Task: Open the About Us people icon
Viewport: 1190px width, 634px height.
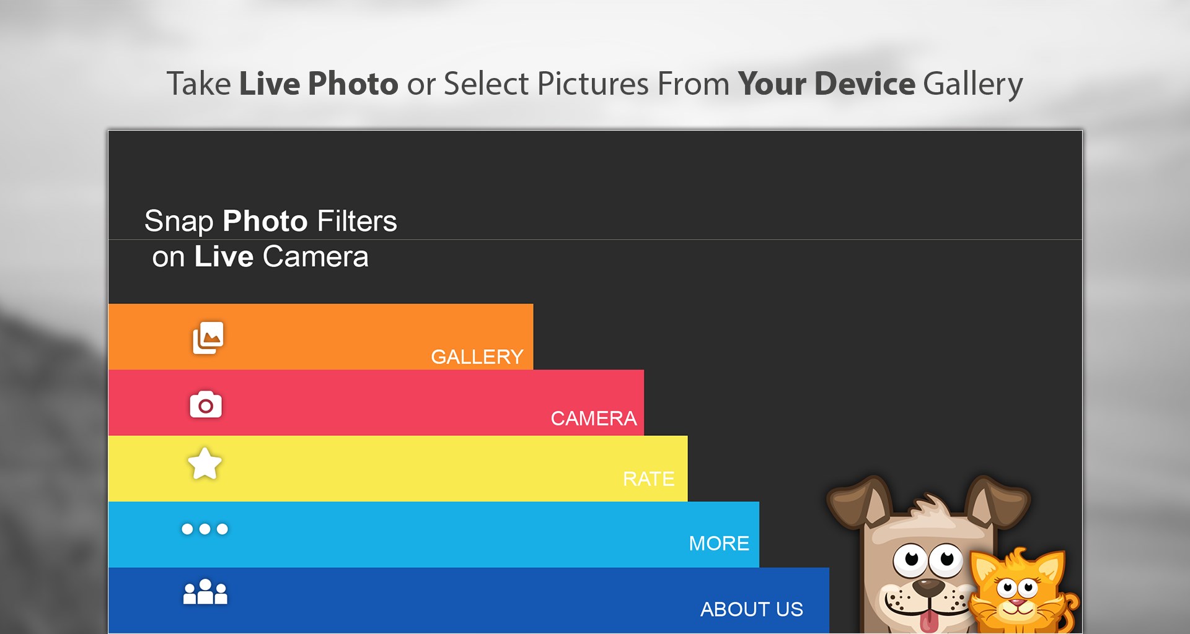Action: [205, 592]
